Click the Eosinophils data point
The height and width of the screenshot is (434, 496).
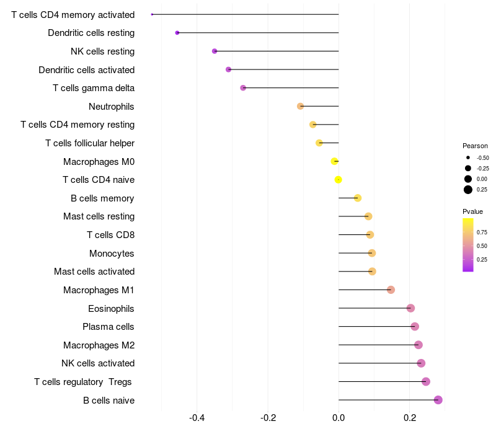point(410,308)
